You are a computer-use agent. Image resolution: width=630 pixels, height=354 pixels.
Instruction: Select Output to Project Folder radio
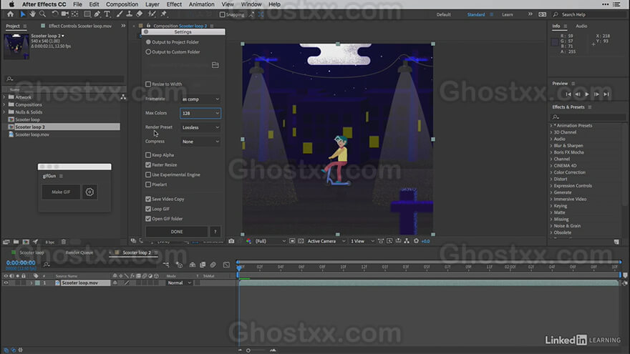coord(148,41)
